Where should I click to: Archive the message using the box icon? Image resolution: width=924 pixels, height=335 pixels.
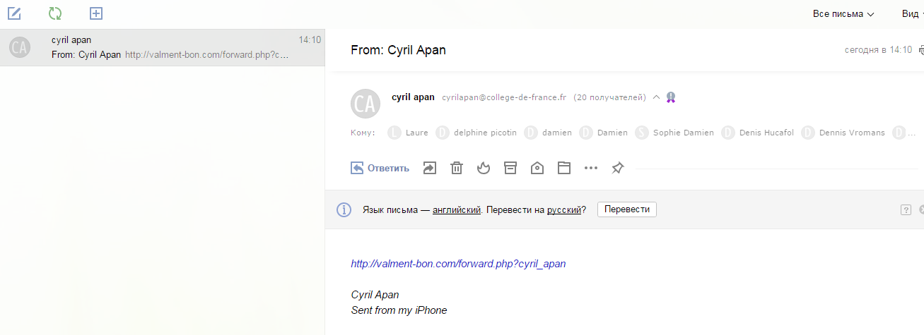(x=510, y=168)
